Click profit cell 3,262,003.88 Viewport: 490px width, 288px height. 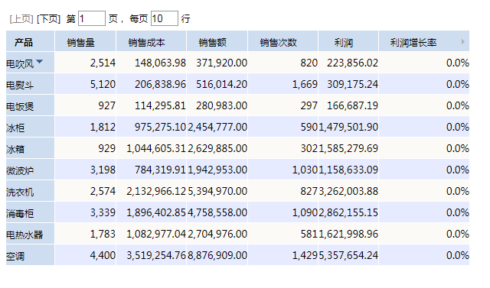coord(348,191)
